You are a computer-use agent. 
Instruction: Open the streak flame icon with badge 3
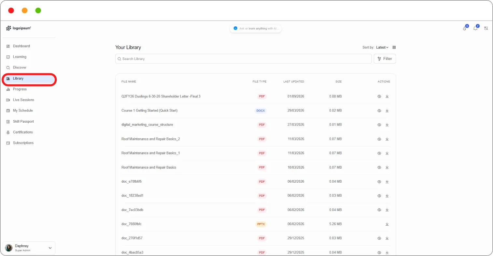click(x=465, y=28)
